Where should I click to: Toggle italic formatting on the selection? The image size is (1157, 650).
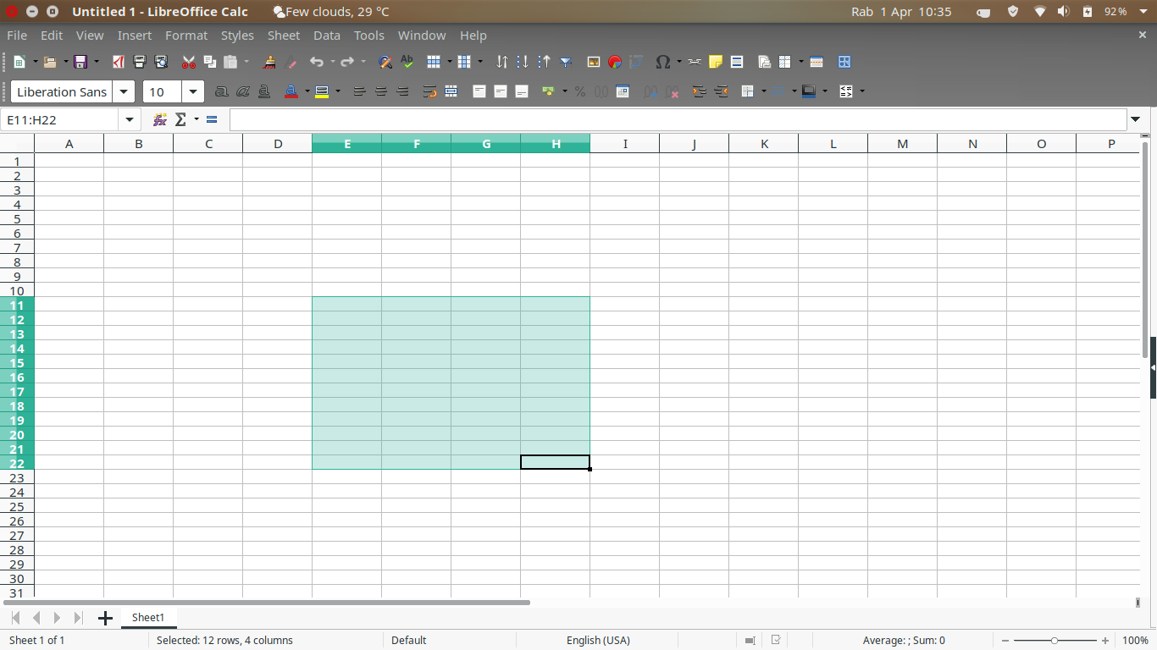pos(242,91)
